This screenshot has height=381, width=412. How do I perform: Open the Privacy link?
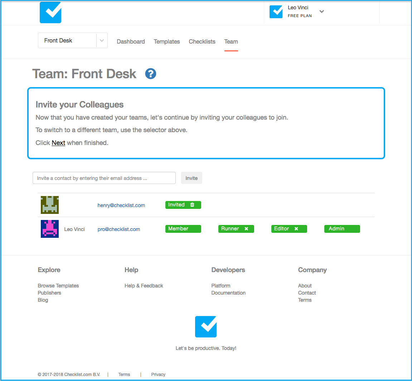pos(158,375)
